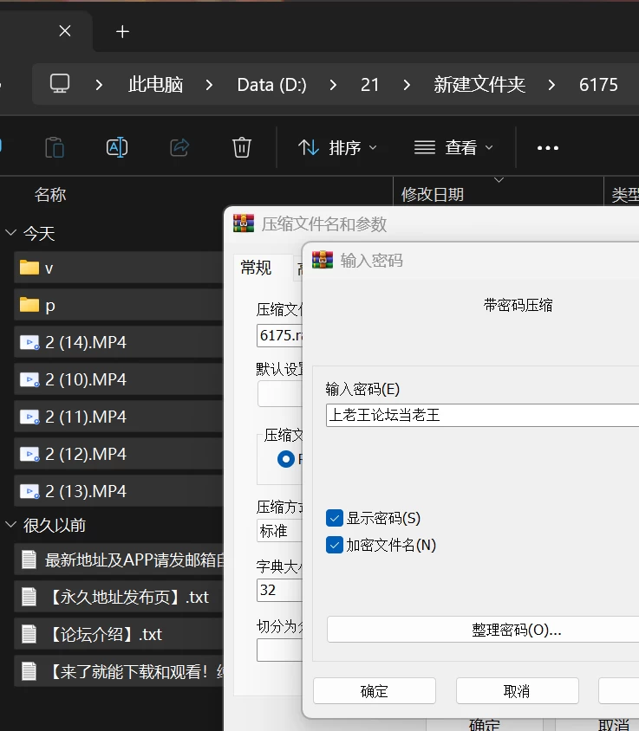639x731 pixels.
Task: Uncheck the 显示密码(S) checkbox
Action: [x=334, y=518]
